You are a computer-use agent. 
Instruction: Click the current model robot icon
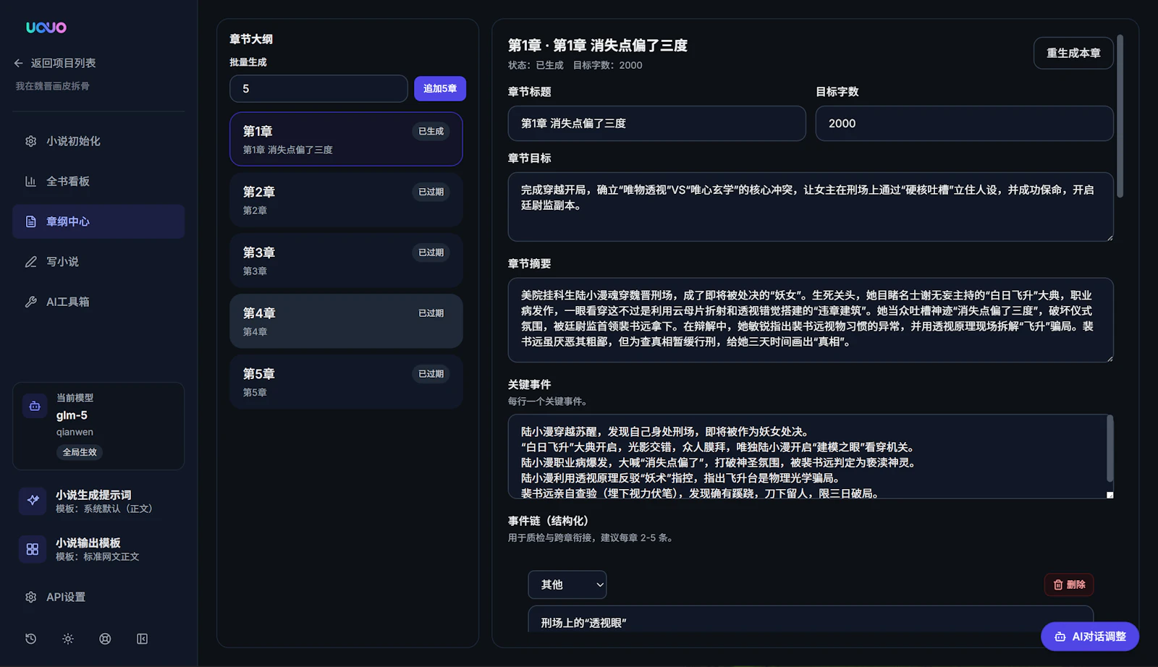coord(34,406)
